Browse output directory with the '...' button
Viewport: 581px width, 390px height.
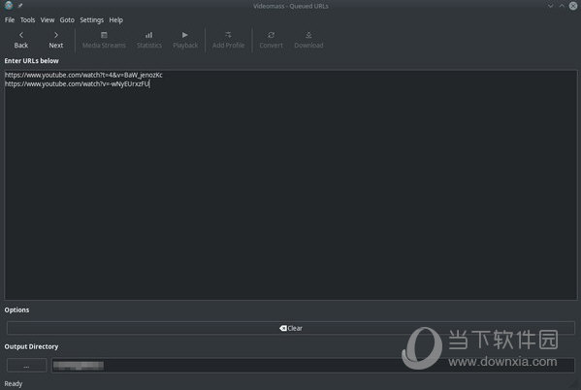[x=27, y=366]
